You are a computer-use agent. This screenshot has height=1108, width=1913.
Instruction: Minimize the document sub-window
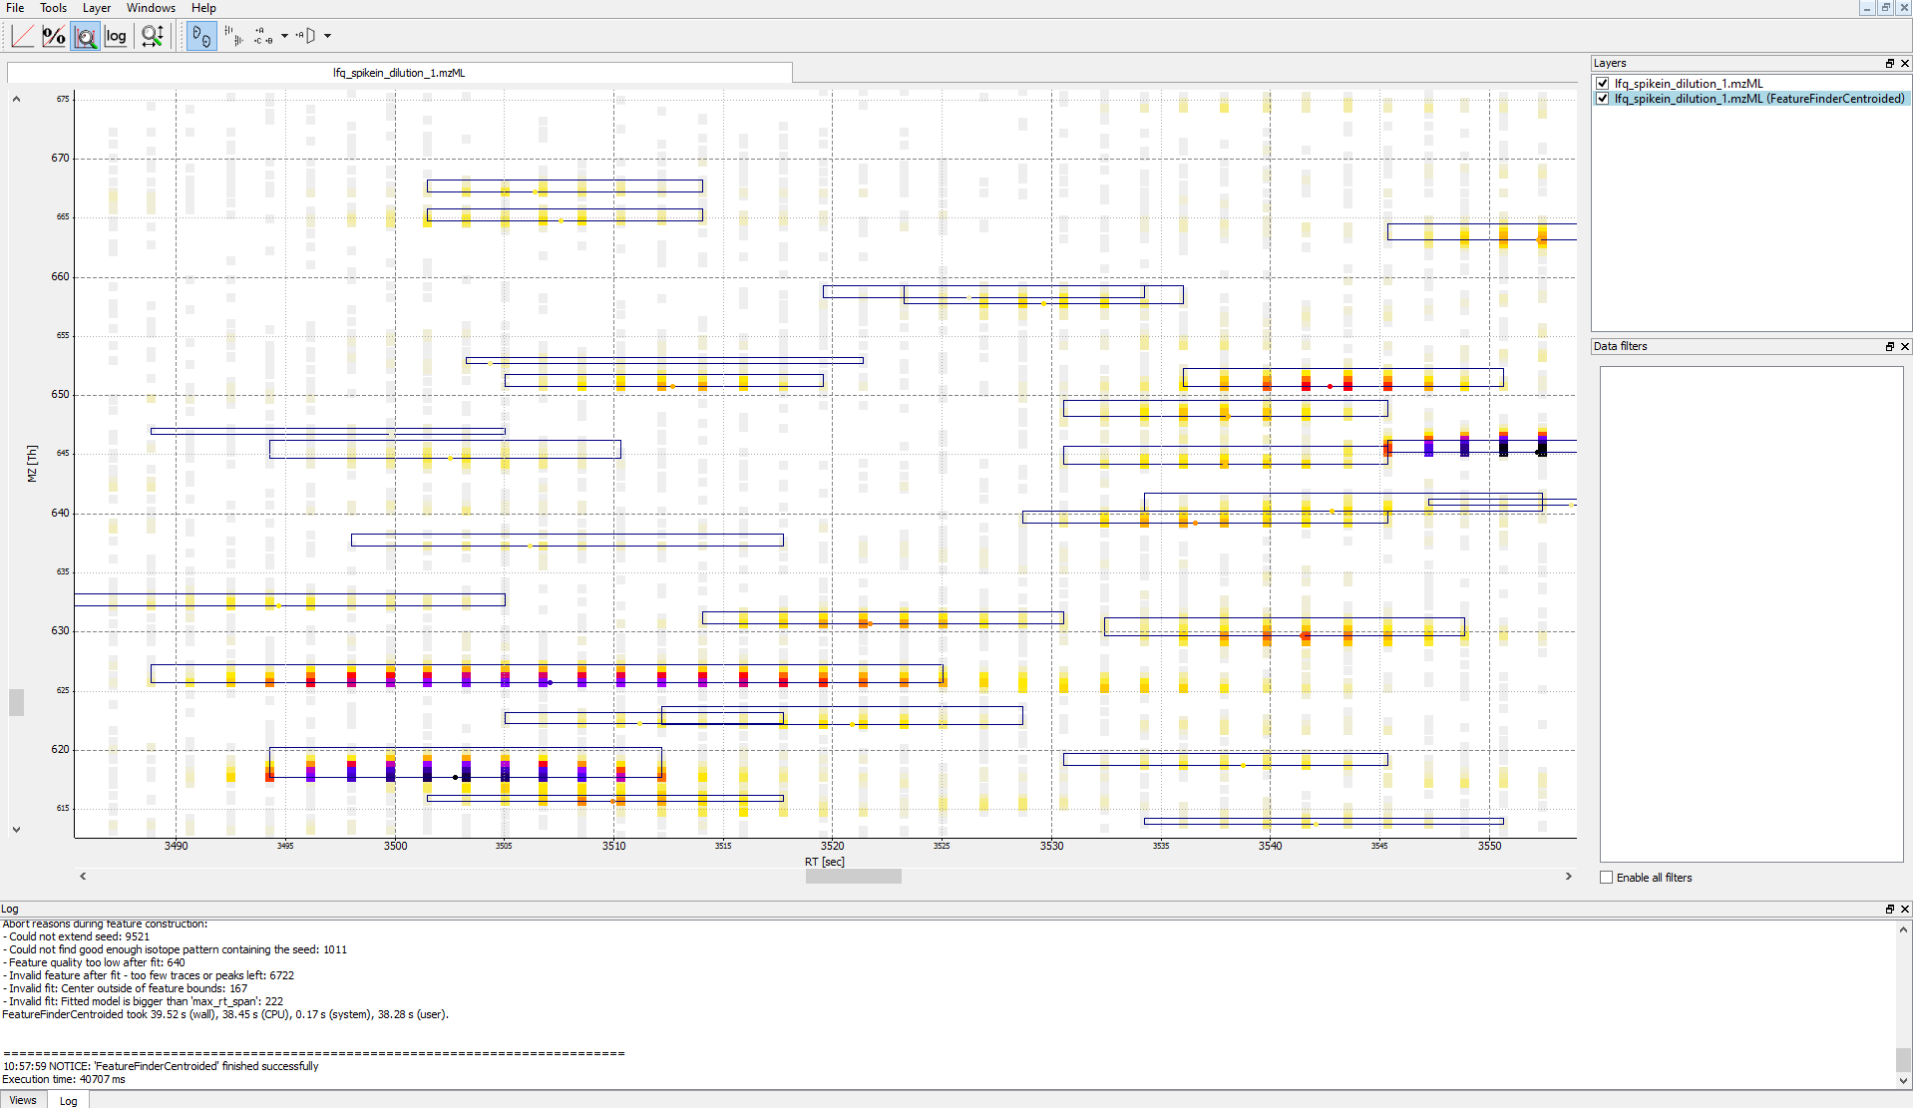[x=1866, y=8]
